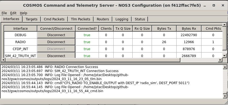Disconnect the SIM_42_TRUTH_INT interface
228x105 pixels.
[x=56, y=55]
